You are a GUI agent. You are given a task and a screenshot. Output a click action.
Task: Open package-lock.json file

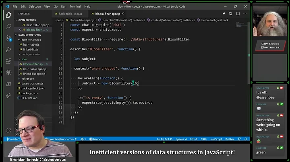33,88
